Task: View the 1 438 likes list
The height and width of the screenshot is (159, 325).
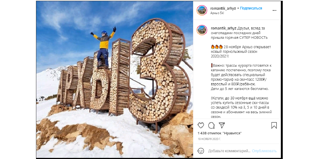Action: pos(219,133)
